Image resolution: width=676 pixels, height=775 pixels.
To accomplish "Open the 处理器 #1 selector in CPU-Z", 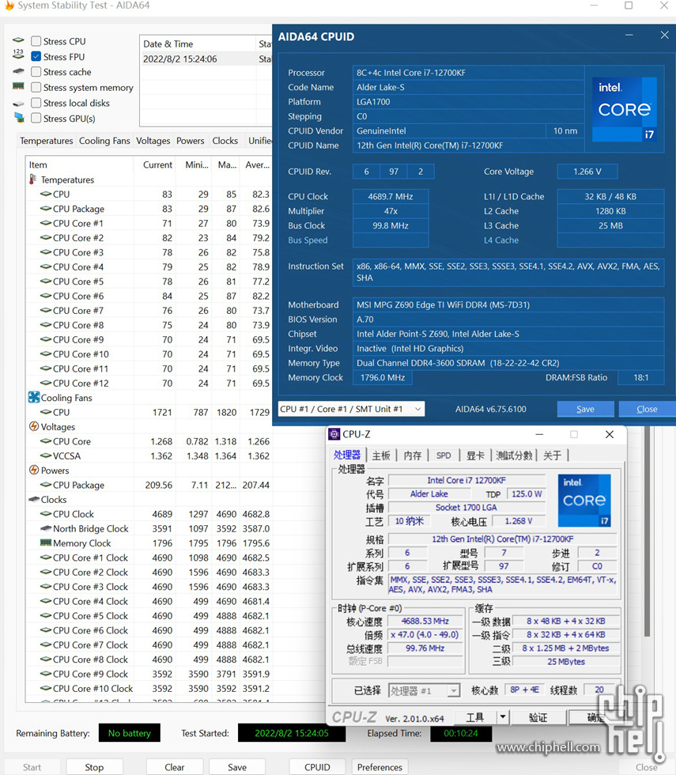I will tap(424, 690).
